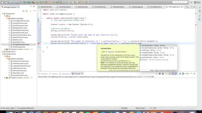
Task: Click Open Perspective icon near Java button
Action: click(191, 2)
